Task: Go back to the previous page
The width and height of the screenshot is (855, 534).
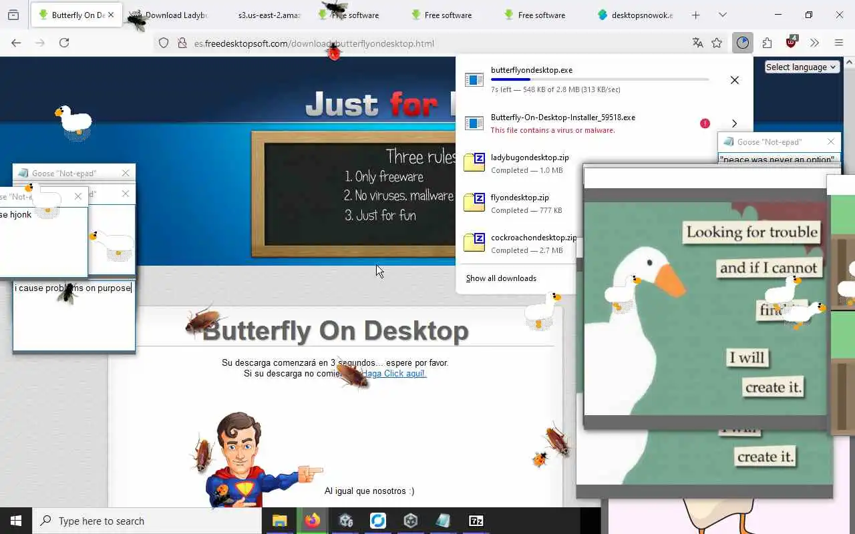Action: 16,43
